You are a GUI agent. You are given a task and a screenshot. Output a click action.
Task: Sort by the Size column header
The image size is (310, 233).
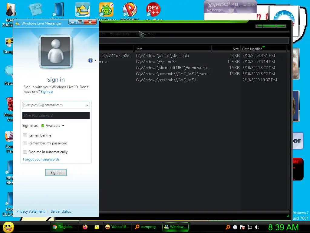point(226,49)
